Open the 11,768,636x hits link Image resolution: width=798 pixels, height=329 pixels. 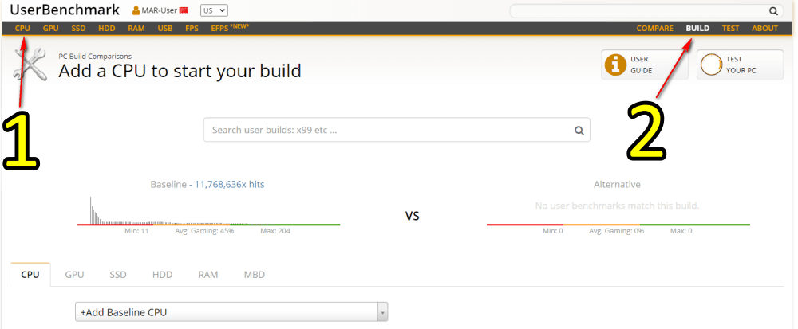pos(230,185)
